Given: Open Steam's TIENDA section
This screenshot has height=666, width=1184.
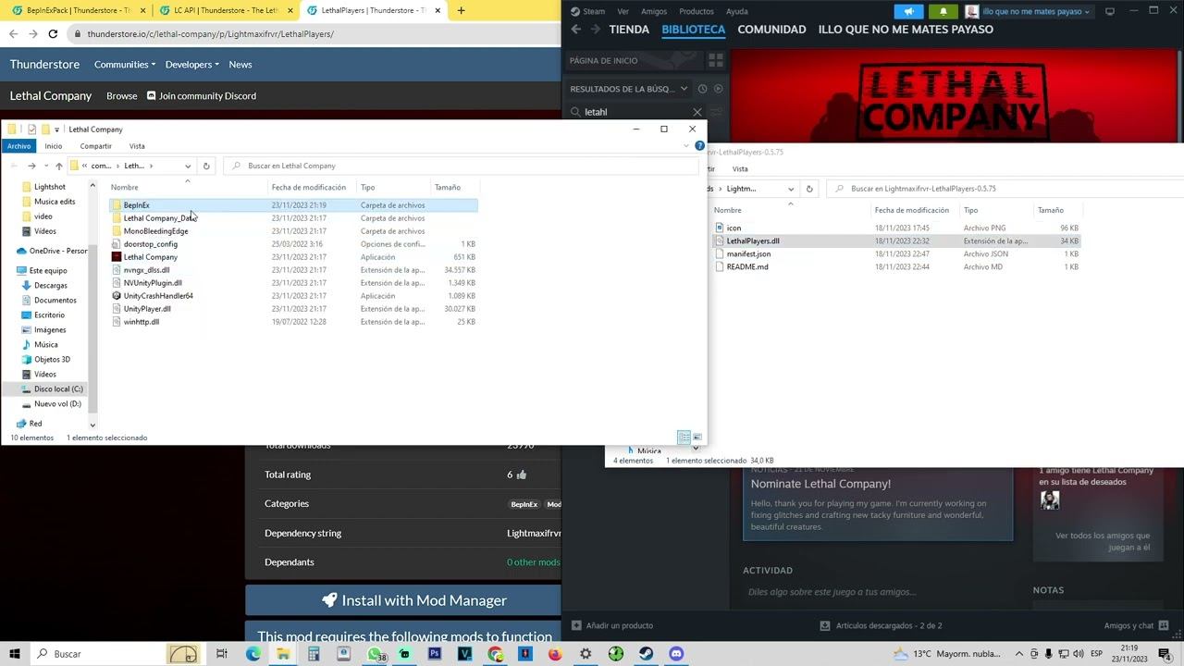Looking at the screenshot, I should tap(629, 30).
